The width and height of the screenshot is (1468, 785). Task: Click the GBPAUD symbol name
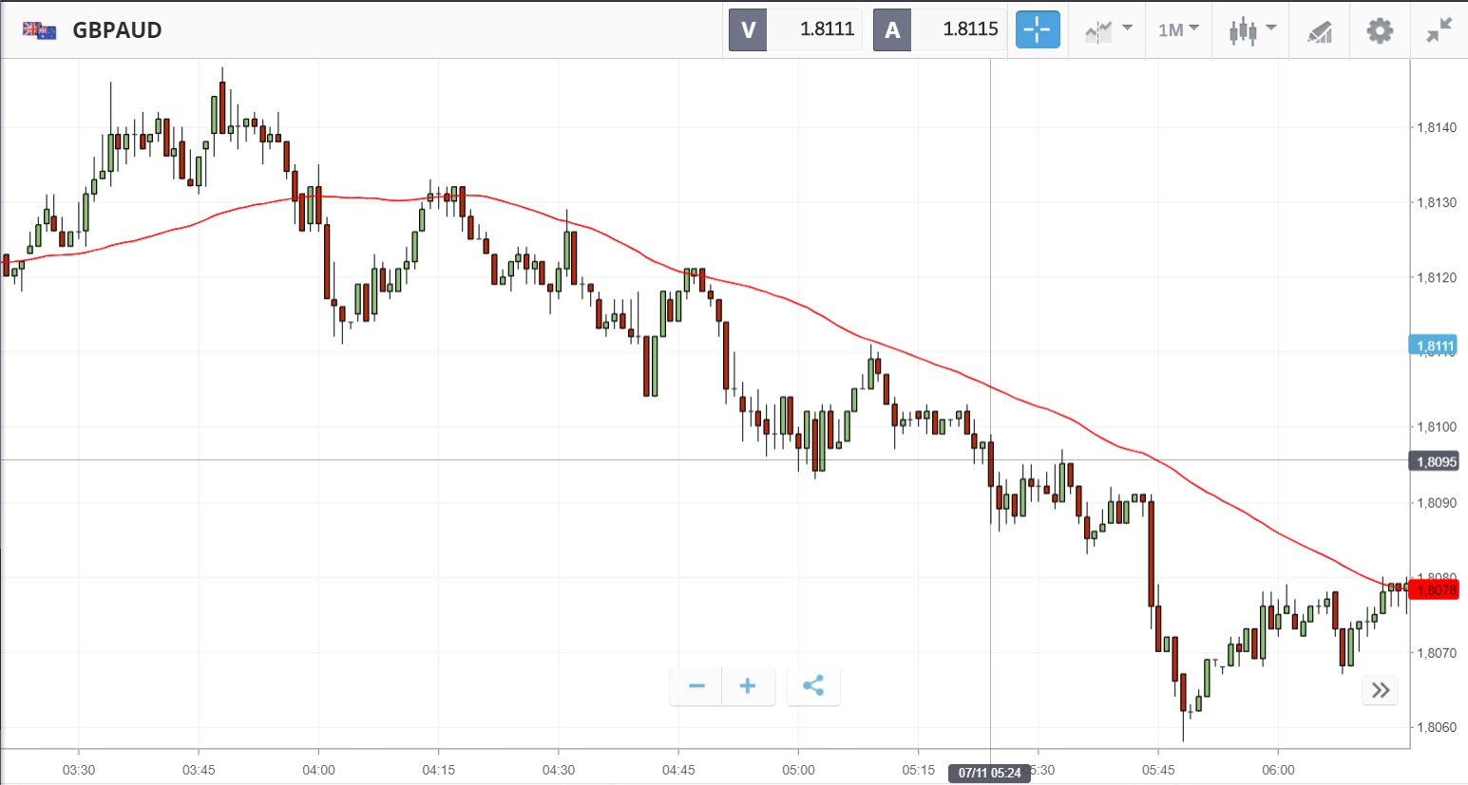point(117,30)
